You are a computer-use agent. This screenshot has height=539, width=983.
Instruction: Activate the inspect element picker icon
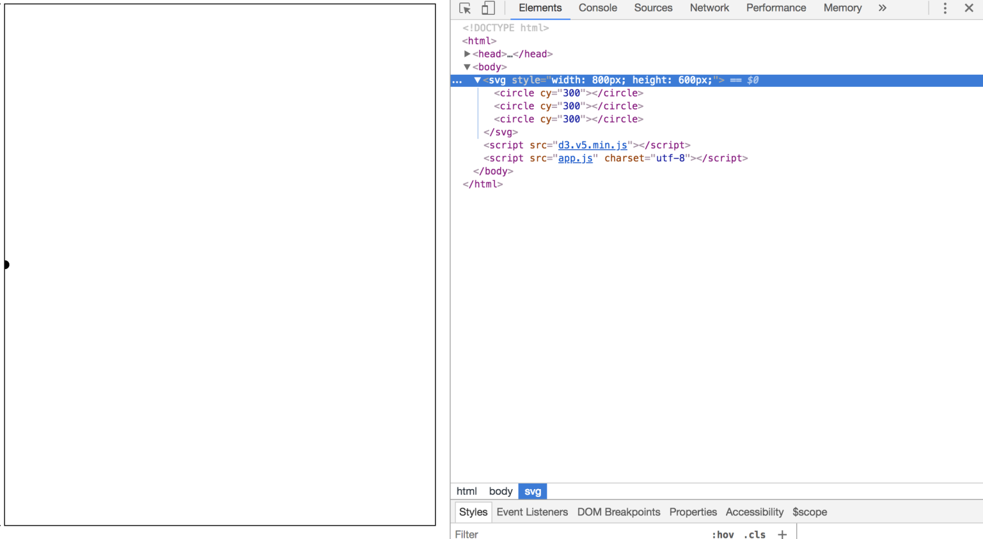point(465,8)
